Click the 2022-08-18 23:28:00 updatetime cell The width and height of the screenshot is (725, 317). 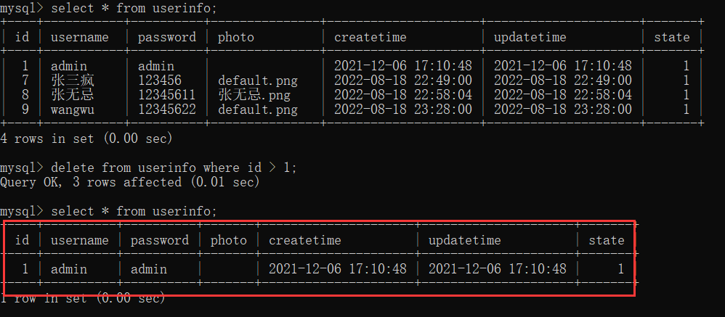(x=563, y=110)
